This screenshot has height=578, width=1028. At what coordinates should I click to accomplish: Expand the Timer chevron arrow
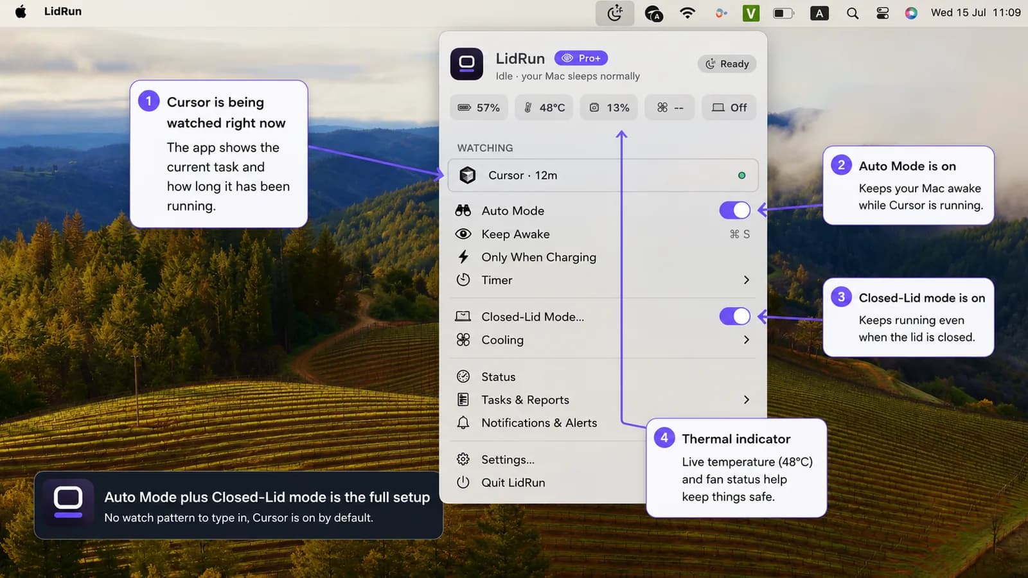(x=747, y=280)
